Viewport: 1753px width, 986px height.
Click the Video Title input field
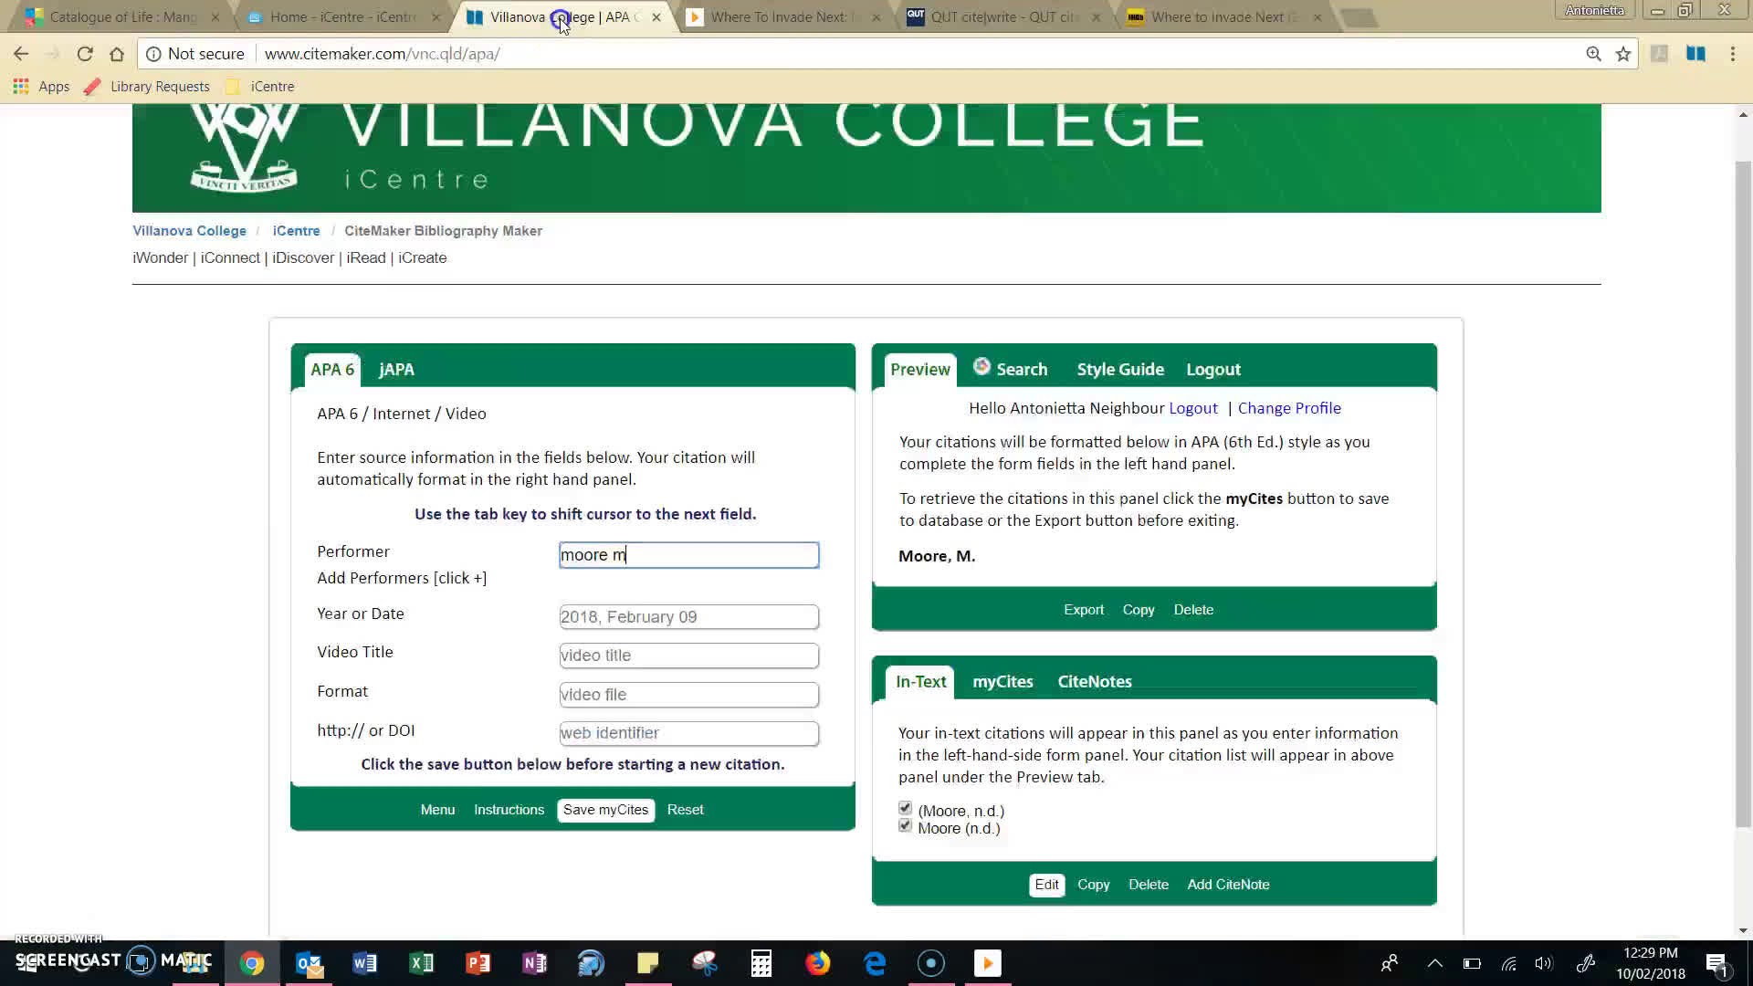click(688, 656)
